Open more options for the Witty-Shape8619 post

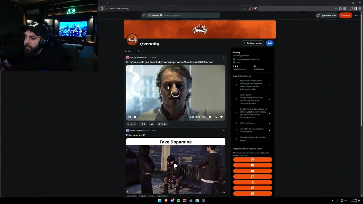(x=224, y=57)
